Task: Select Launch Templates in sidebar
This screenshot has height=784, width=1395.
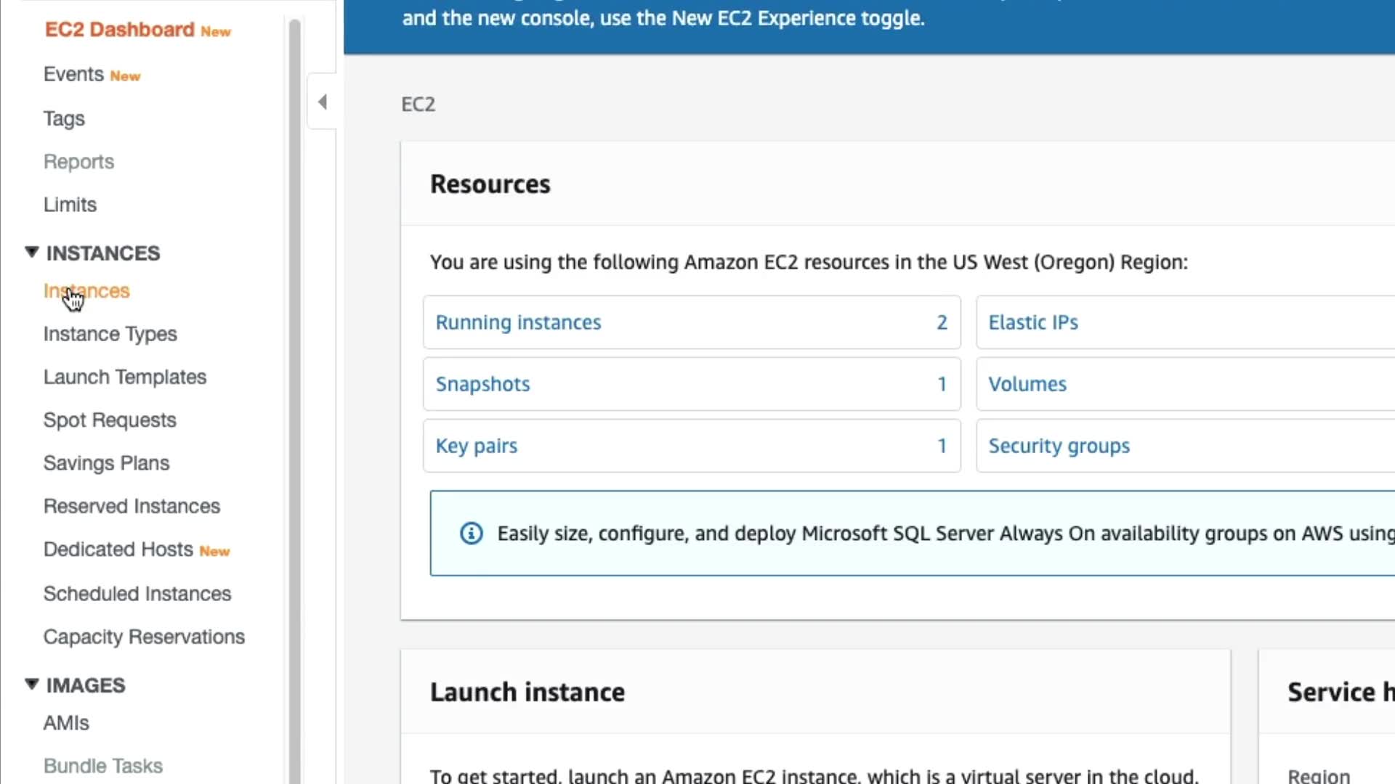Action: tap(124, 377)
